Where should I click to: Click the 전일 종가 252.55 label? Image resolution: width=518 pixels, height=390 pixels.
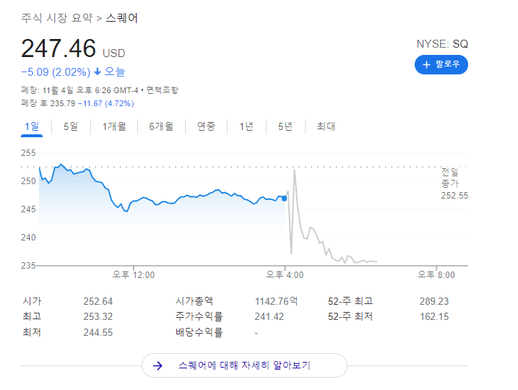(x=454, y=183)
